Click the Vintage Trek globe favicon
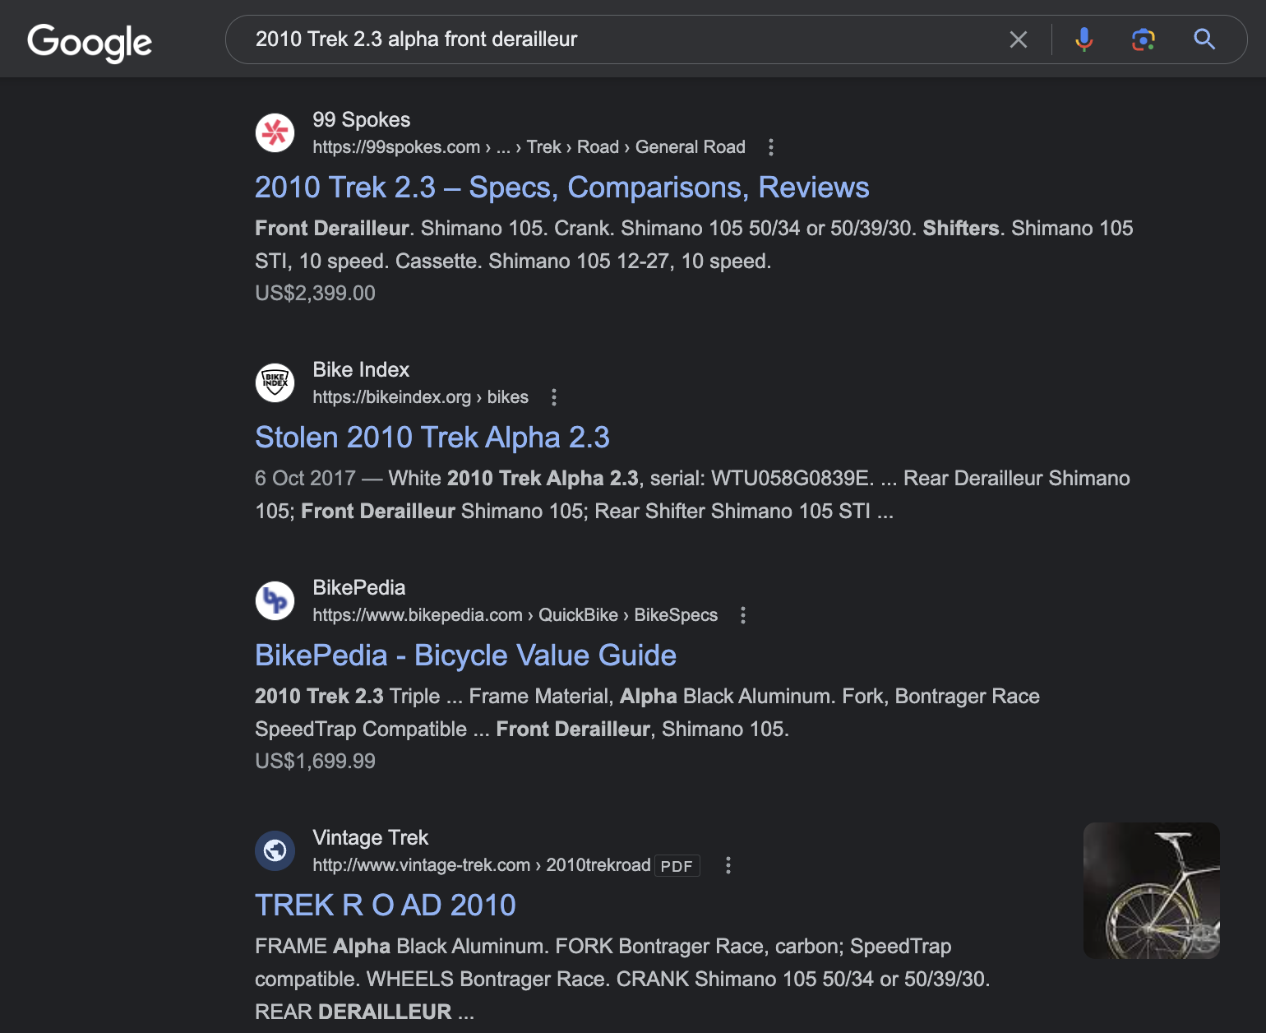1266x1033 pixels. (275, 851)
